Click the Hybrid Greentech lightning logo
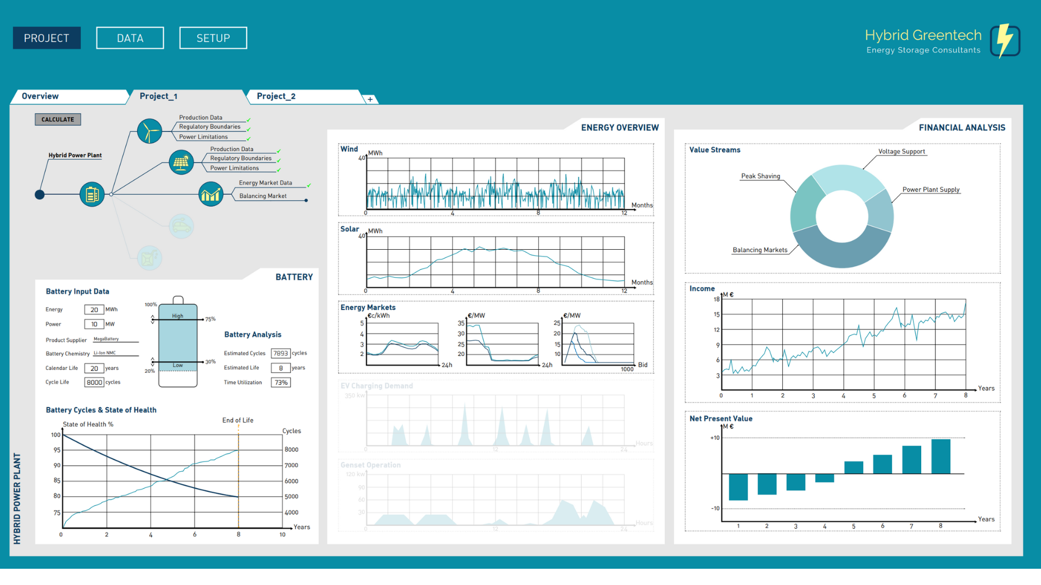1041x585 pixels. point(1005,41)
